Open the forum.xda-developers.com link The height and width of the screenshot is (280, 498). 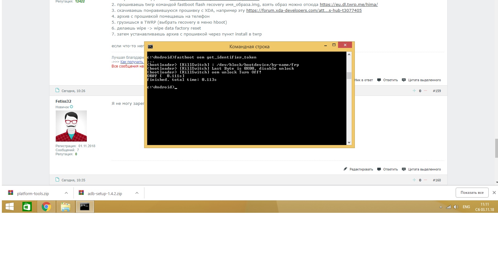304,11
